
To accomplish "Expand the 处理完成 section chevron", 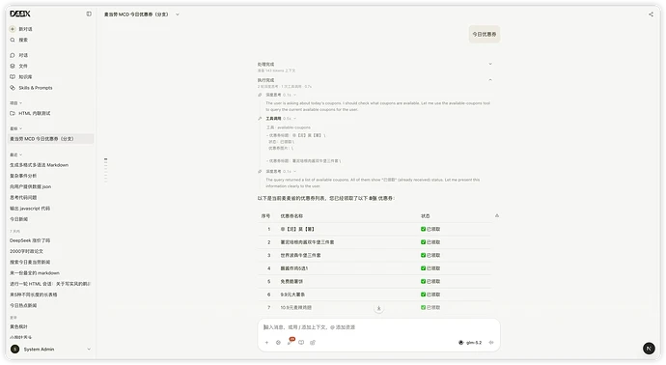I will pos(490,64).
